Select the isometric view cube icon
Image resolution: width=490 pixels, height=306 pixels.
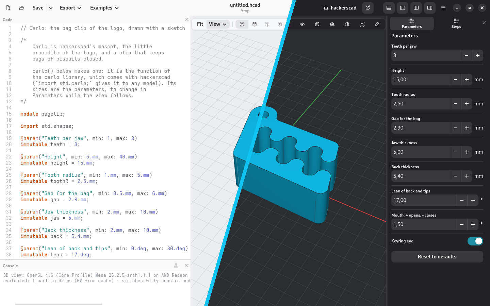[x=242, y=24]
